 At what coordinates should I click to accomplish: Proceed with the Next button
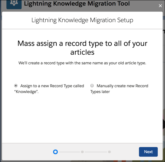click(148, 152)
